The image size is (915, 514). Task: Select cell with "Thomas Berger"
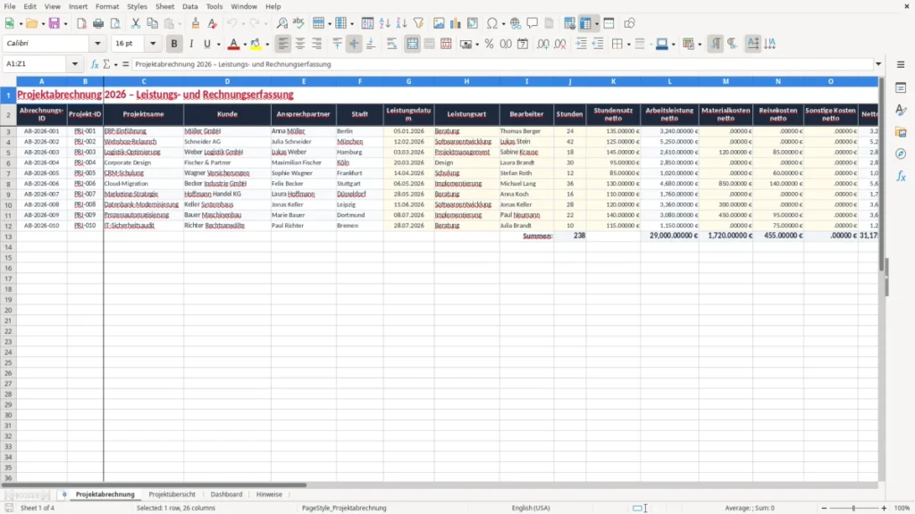[x=526, y=131]
